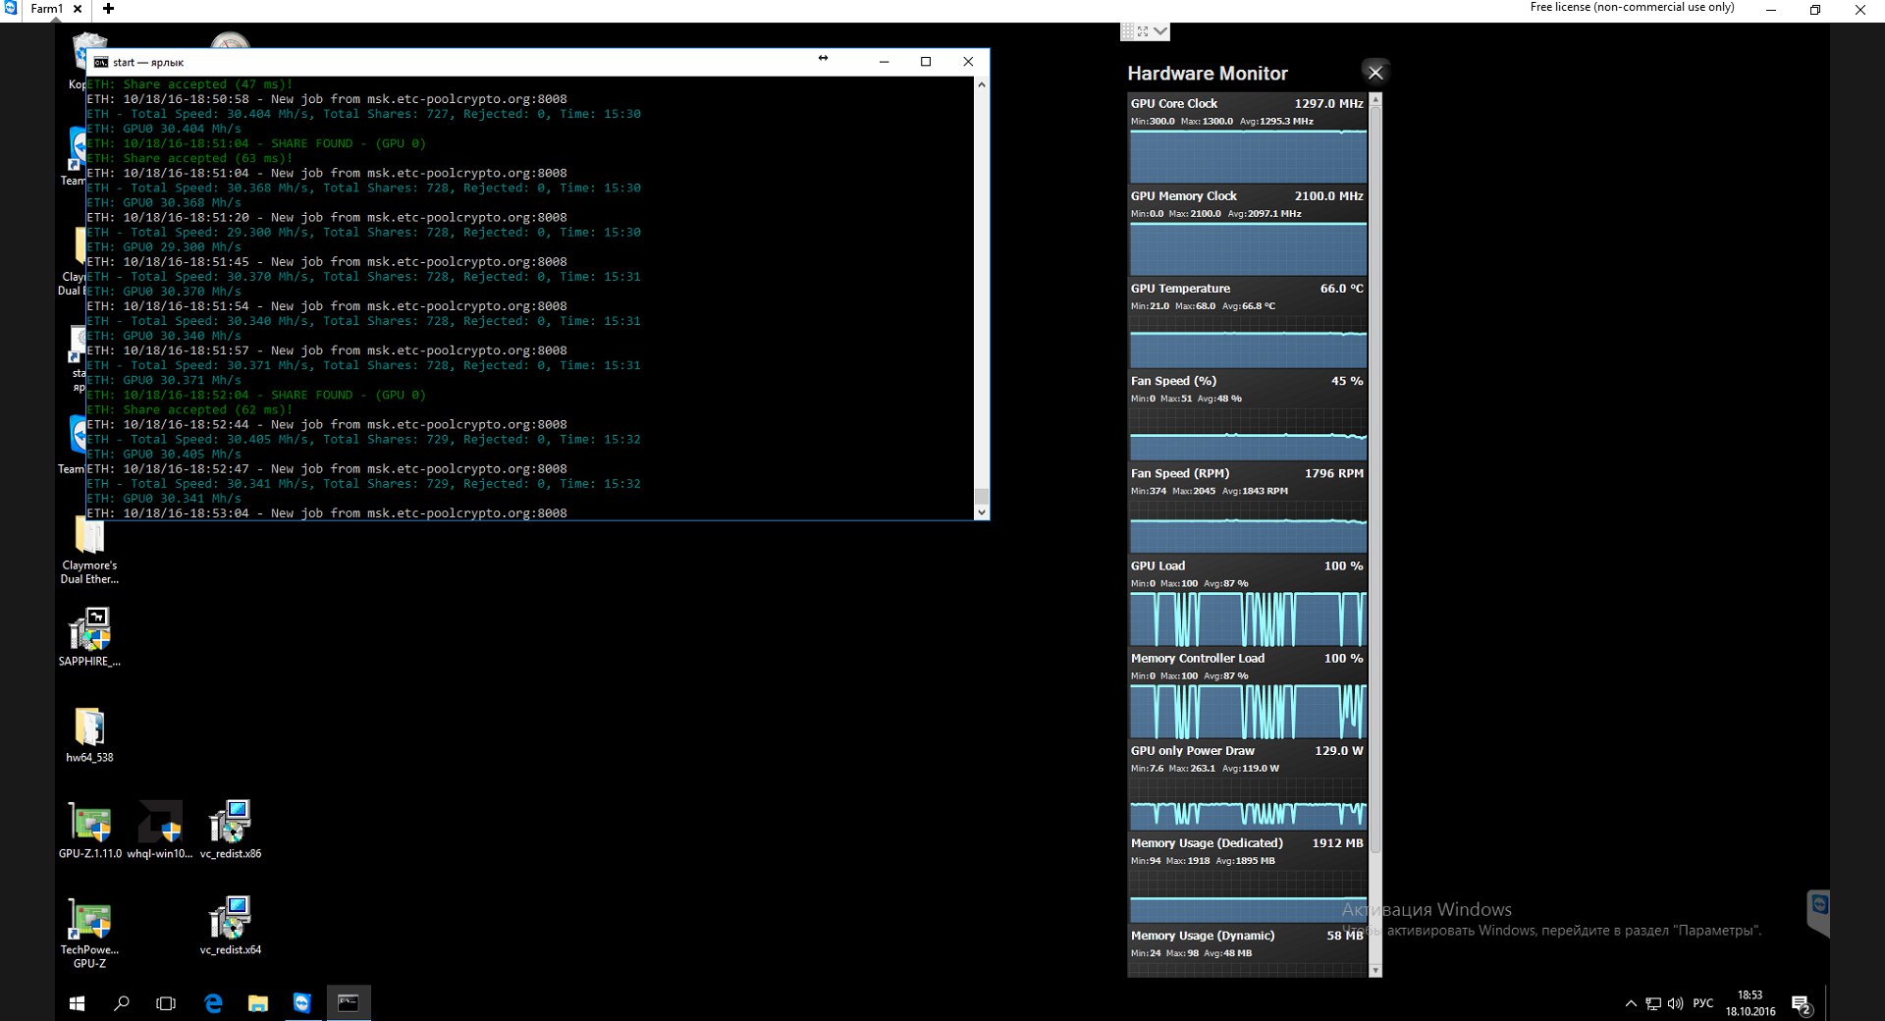
Task: Click Hardware Monitor scrollbar up arrow
Action: (1375, 99)
